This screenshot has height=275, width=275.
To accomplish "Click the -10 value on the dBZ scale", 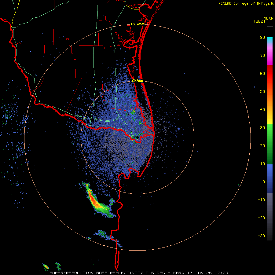I will (x=261, y=200).
